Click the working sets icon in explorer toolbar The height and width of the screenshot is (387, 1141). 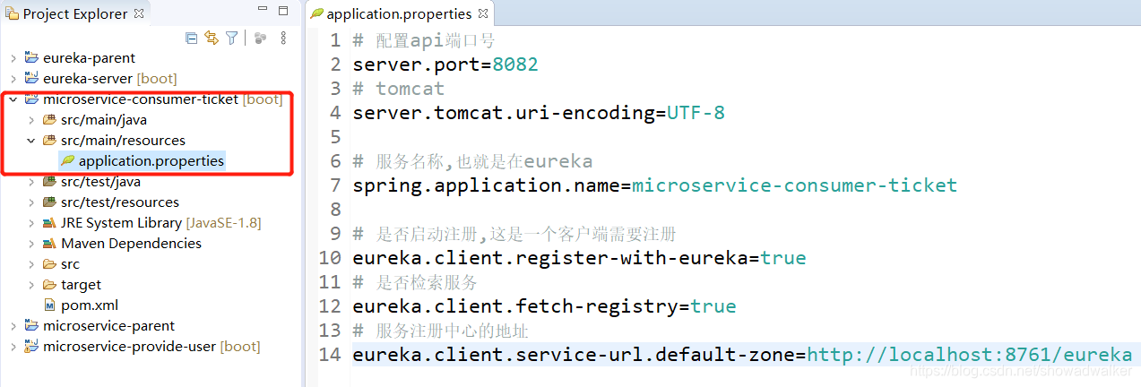coord(260,38)
